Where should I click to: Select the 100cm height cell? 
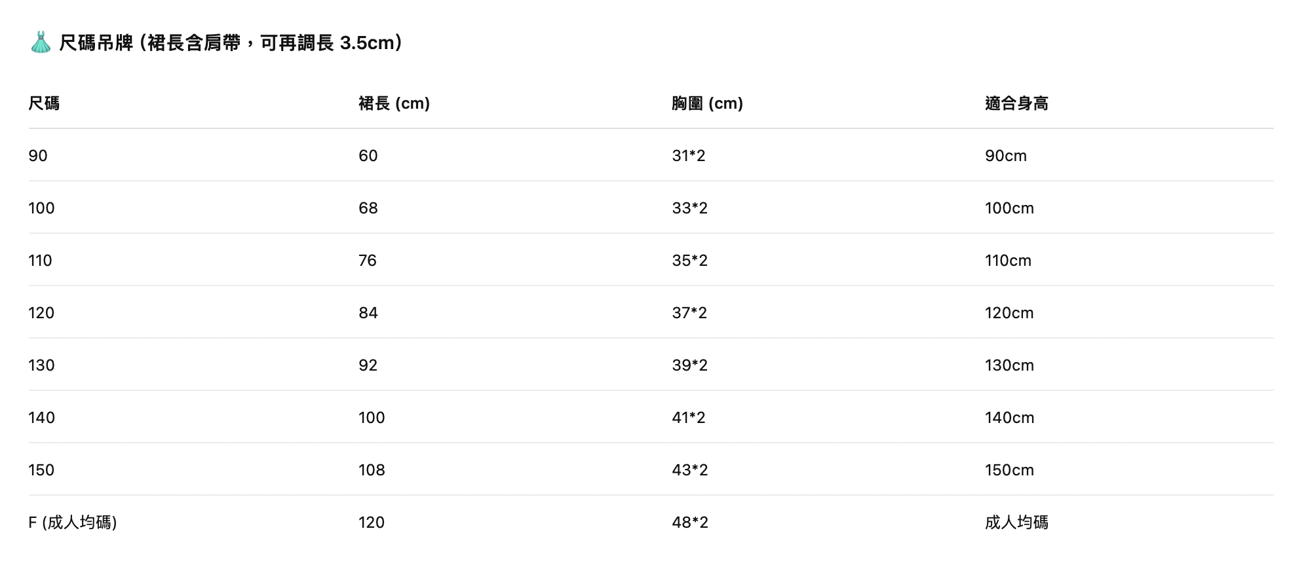pyautogui.click(x=1009, y=208)
